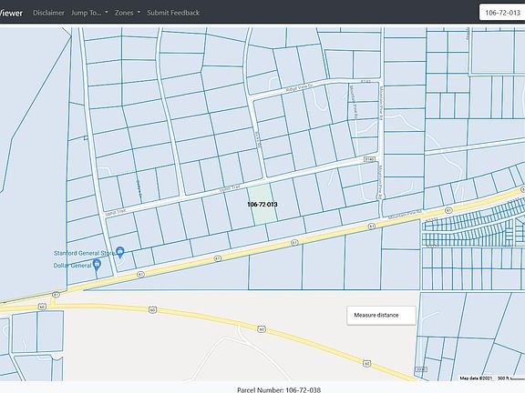525x393 pixels.
Task: Open the Disclaimer page
Action: [x=48, y=13]
